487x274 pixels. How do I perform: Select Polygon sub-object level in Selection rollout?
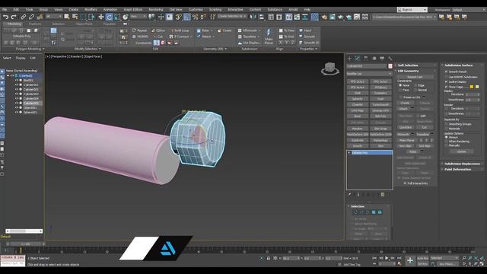pos(374,212)
